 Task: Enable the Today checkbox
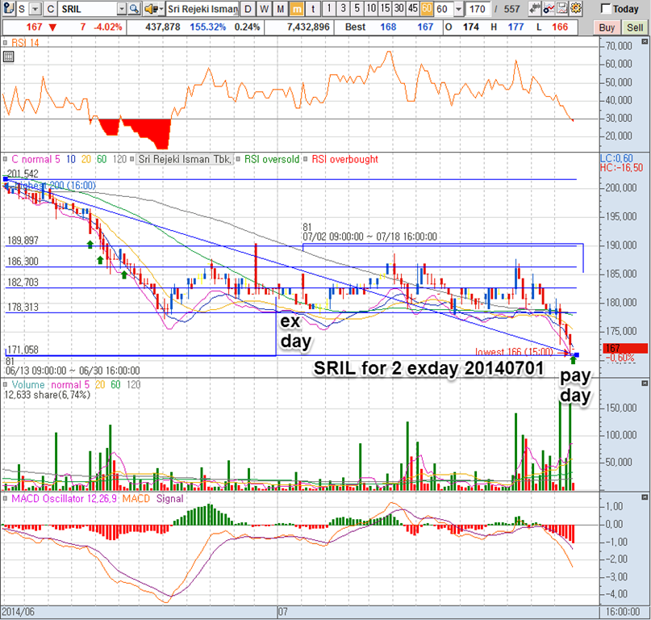606,8
